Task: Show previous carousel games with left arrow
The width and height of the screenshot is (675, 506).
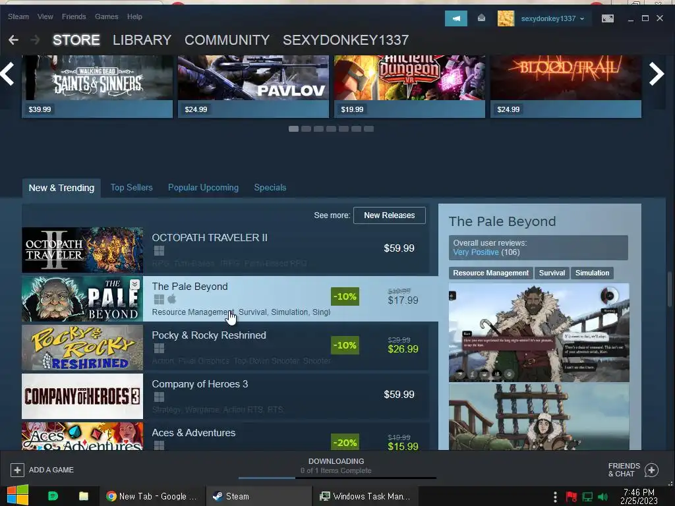Action: [8, 74]
